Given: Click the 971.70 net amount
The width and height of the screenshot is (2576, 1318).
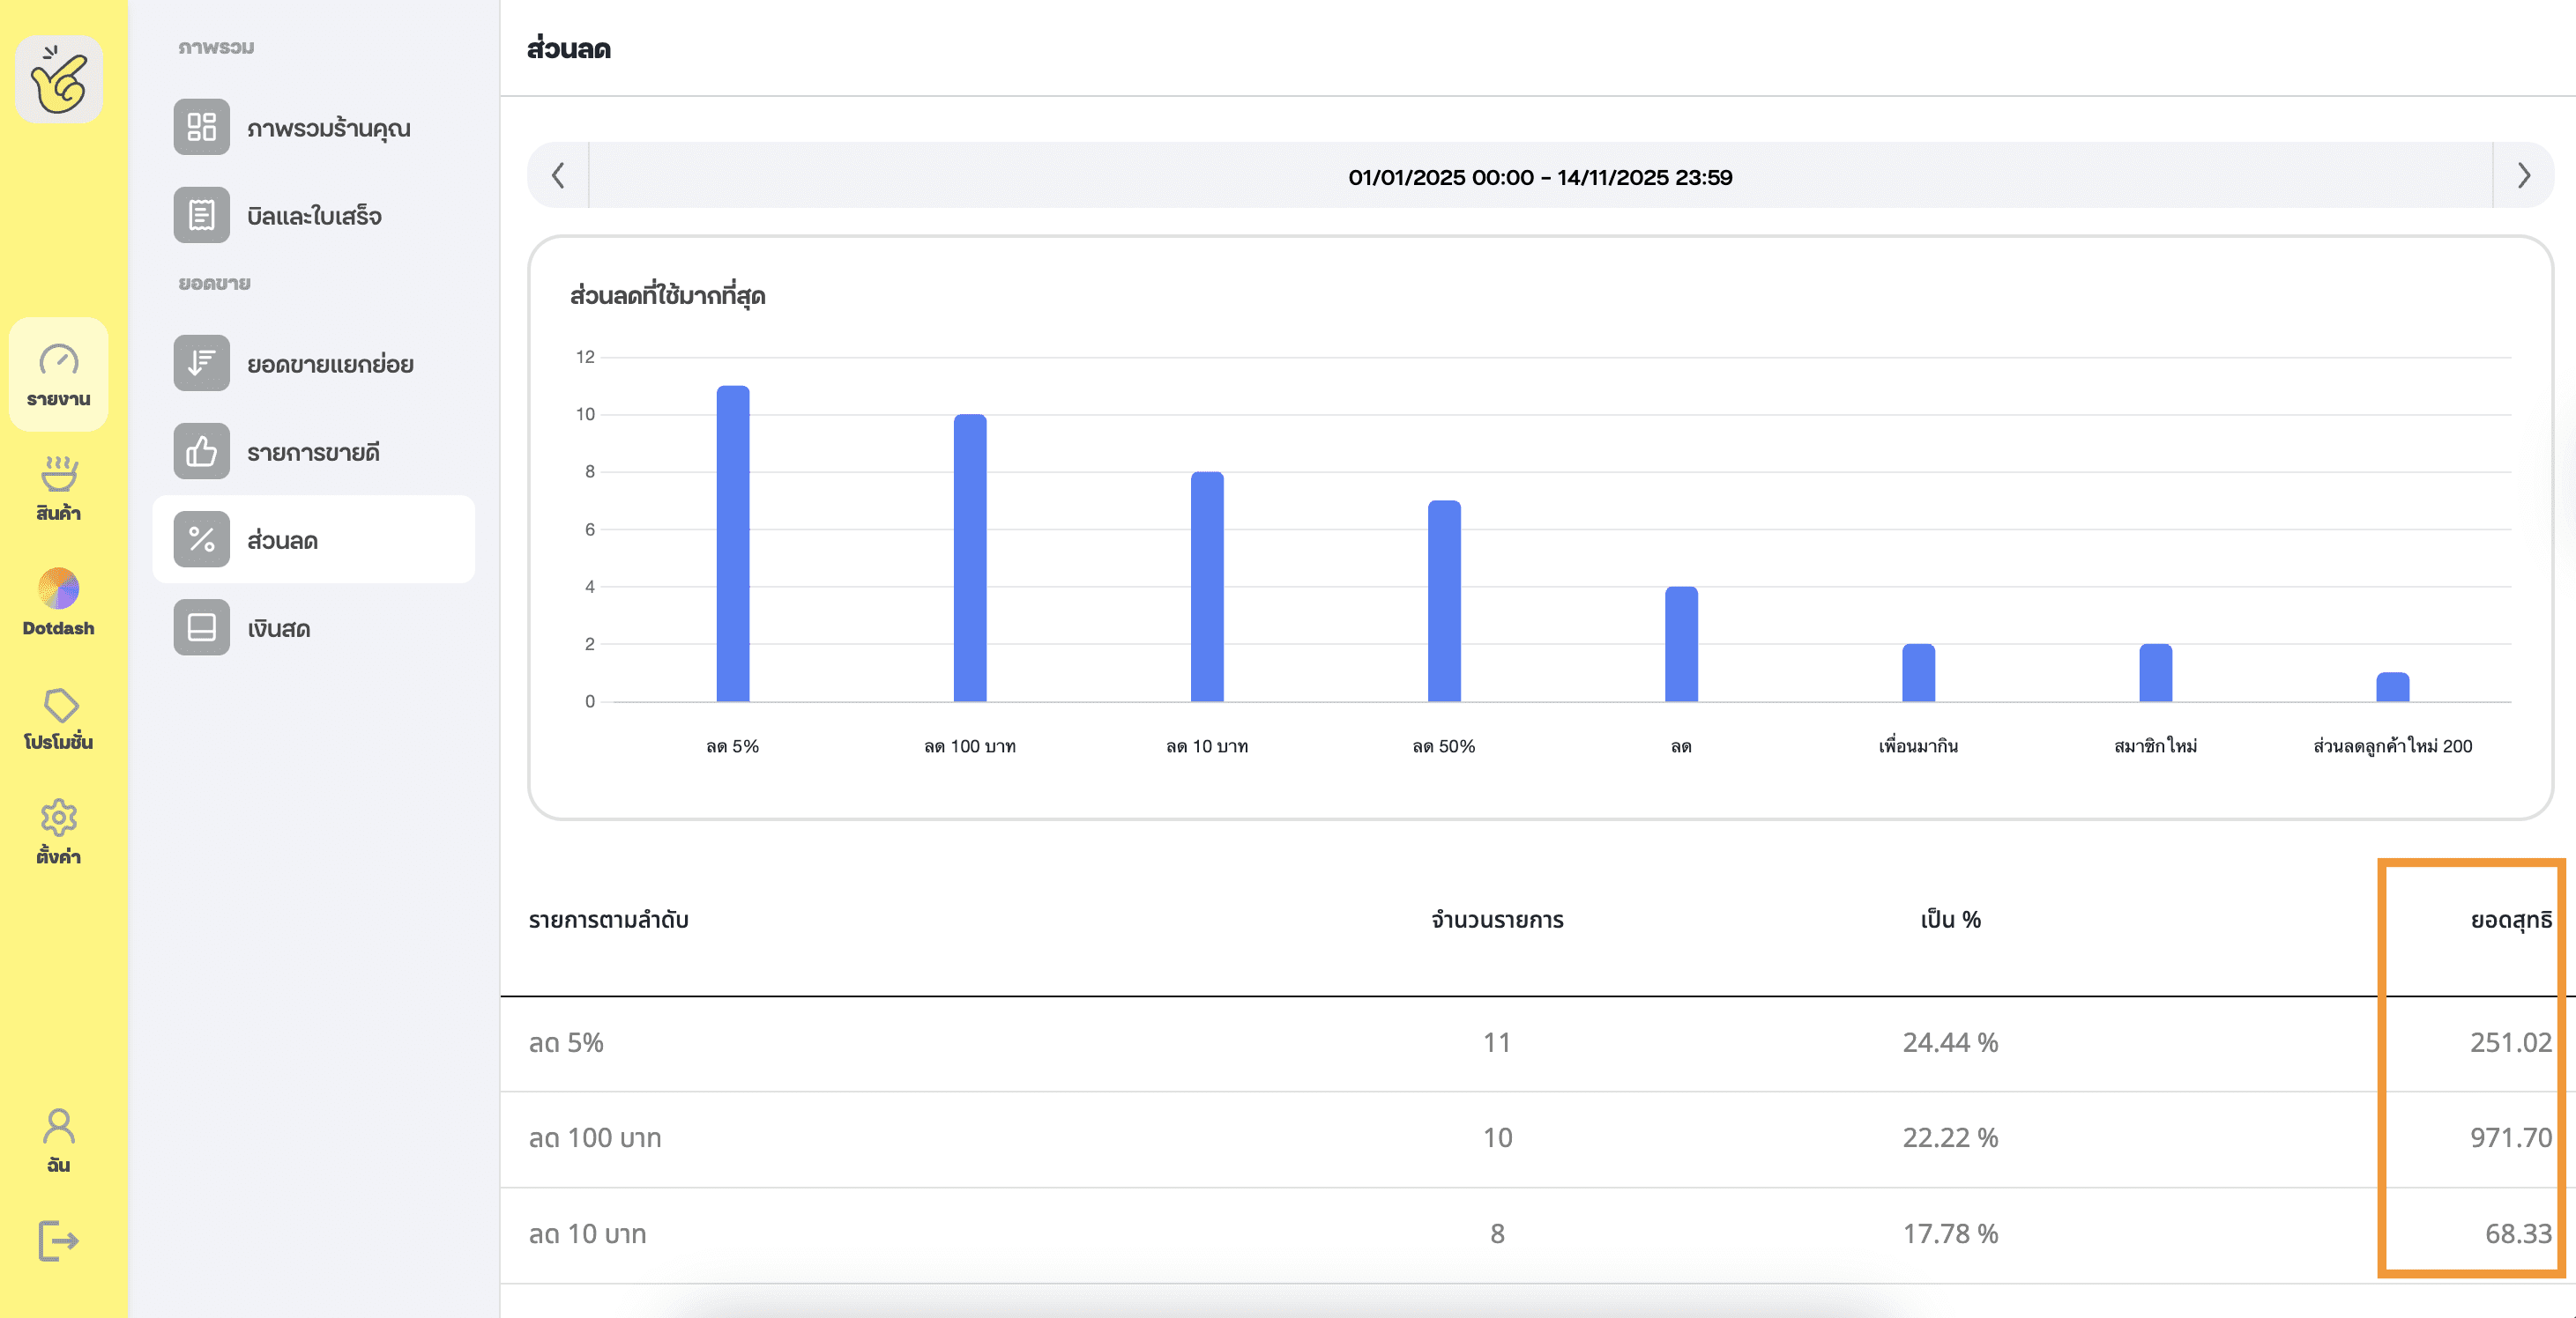Looking at the screenshot, I should pyautogui.click(x=2511, y=1138).
